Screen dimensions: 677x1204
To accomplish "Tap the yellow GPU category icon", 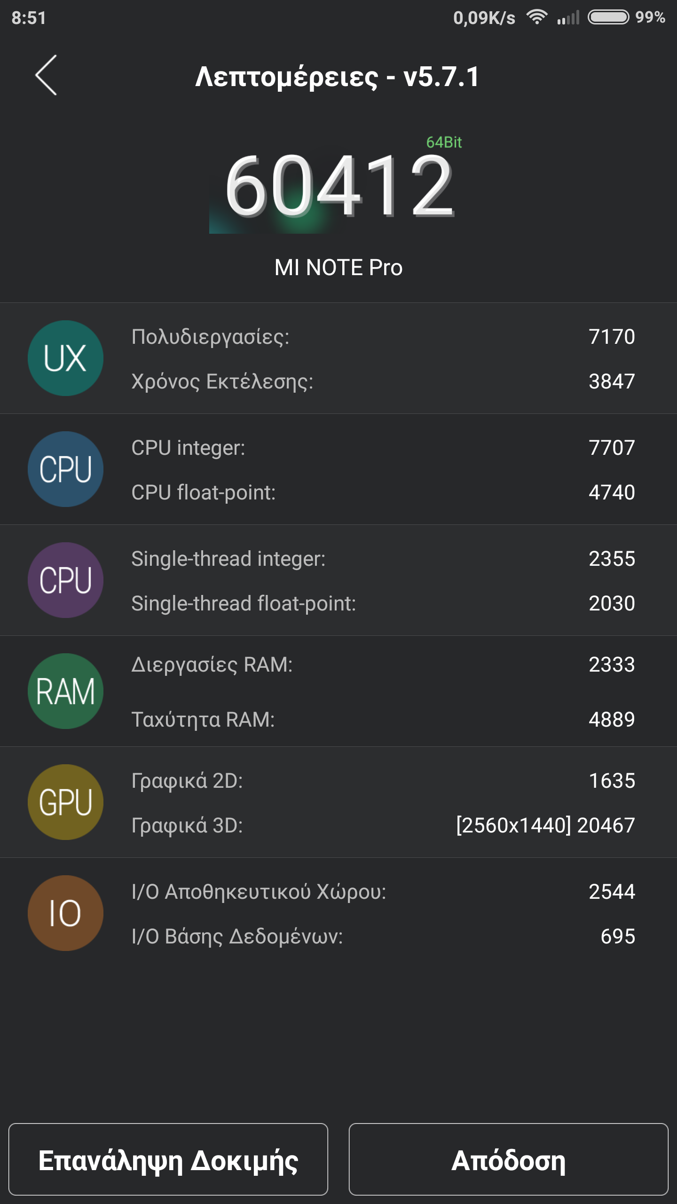I will click(65, 802).
